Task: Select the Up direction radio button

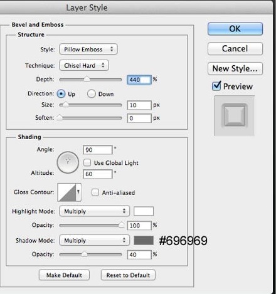Action: (x=61, y=94)
